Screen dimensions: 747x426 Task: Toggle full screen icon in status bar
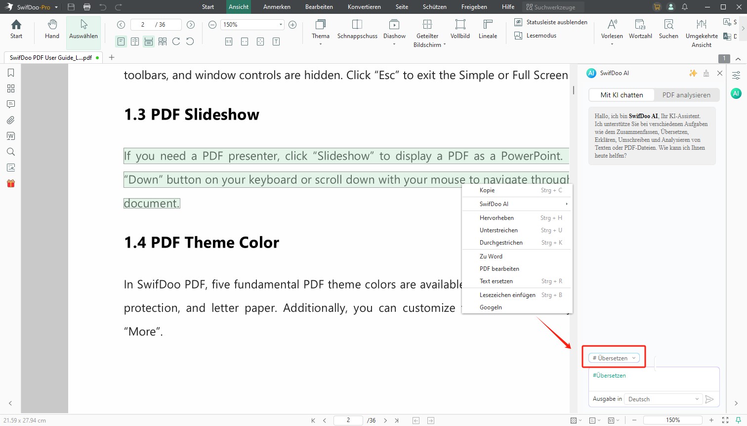(x=725, y=421)
